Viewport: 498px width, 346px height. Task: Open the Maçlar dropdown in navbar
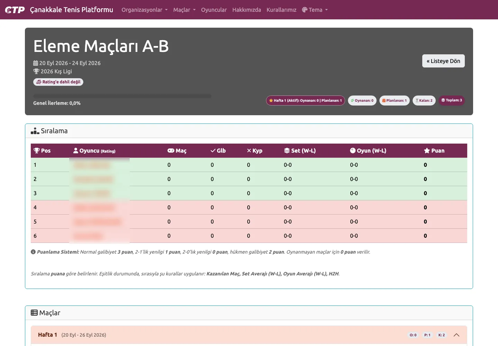pyautogui.click(x=184, y=10)
